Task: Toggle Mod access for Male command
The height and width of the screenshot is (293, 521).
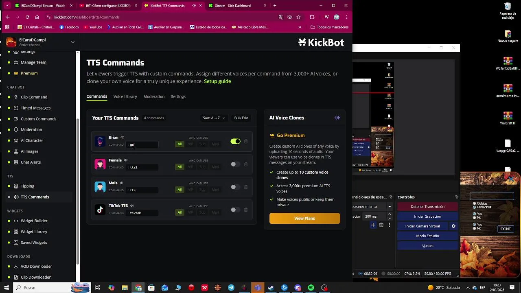Action: click(x=215, y=190)
